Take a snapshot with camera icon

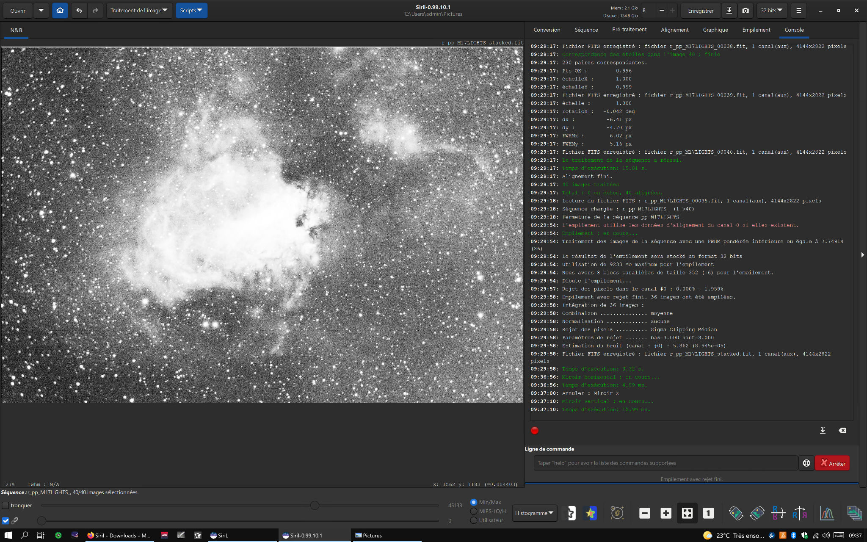pos(746,11)
